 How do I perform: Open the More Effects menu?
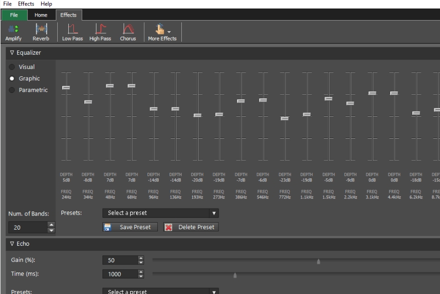(x=162, y=32)
